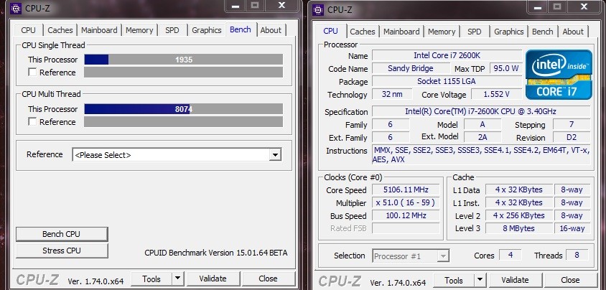Click Multiplier value x 51.0 (16 - 59)
This screenshot has height=290, width=606.
point(406,202)
